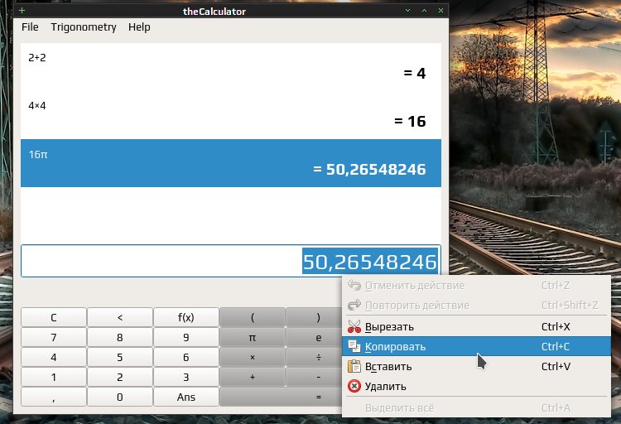Click digit 8 on the keypad
Viewport: 621px width, 424px height.
pyautogui.click(x=119, y=338)
